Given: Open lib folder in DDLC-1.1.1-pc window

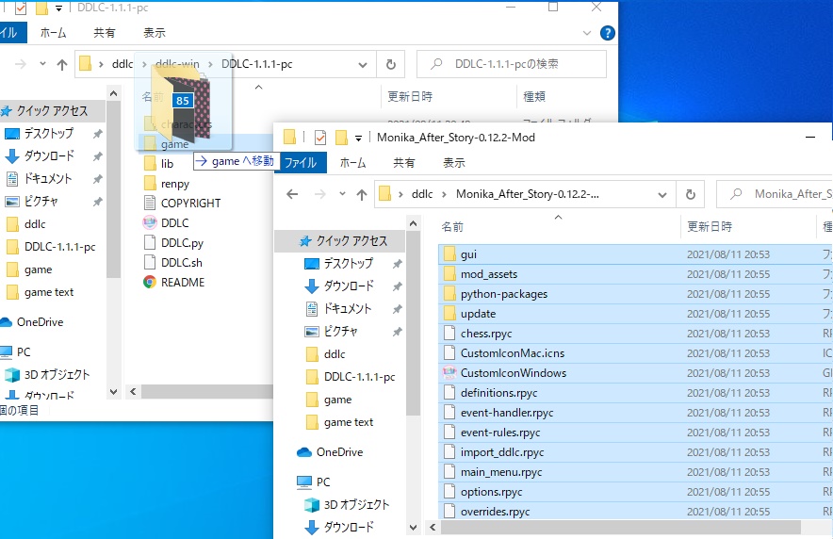Looking at the screenshot, I should 167,164.
